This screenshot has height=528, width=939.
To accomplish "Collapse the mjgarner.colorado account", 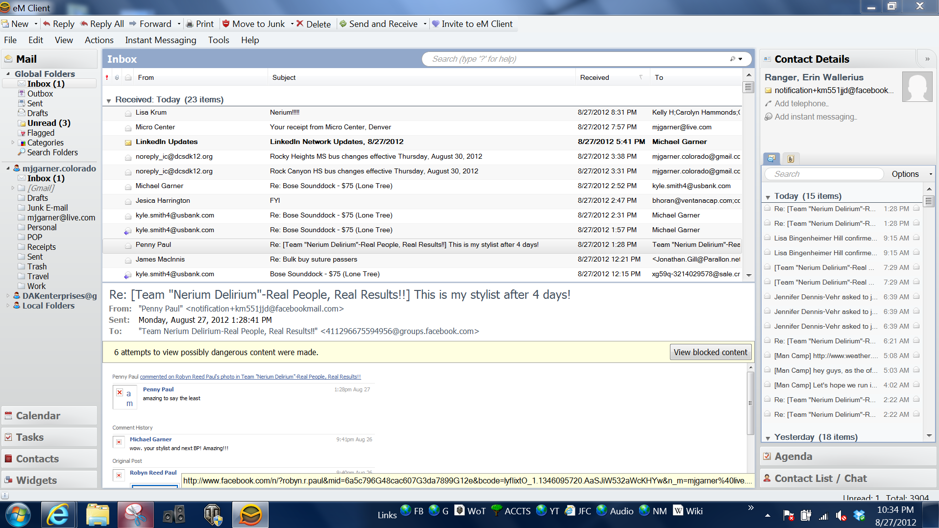I will point(8,168).
